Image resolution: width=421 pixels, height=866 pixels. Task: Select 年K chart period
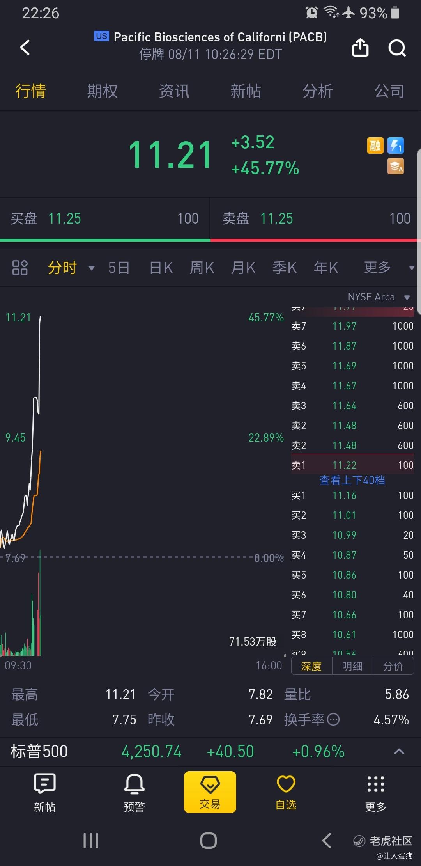pyautogui.click(x=326, y=268)
